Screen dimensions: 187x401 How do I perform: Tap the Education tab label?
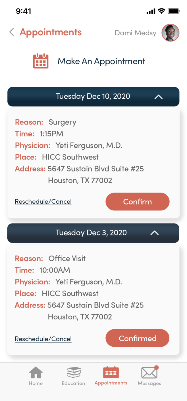point(73,383)
